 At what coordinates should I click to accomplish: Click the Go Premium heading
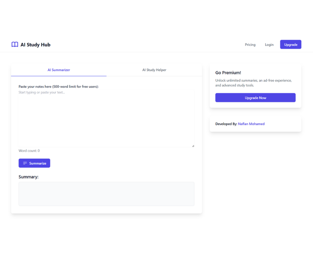pyautogui.click(x=228, y=72)
